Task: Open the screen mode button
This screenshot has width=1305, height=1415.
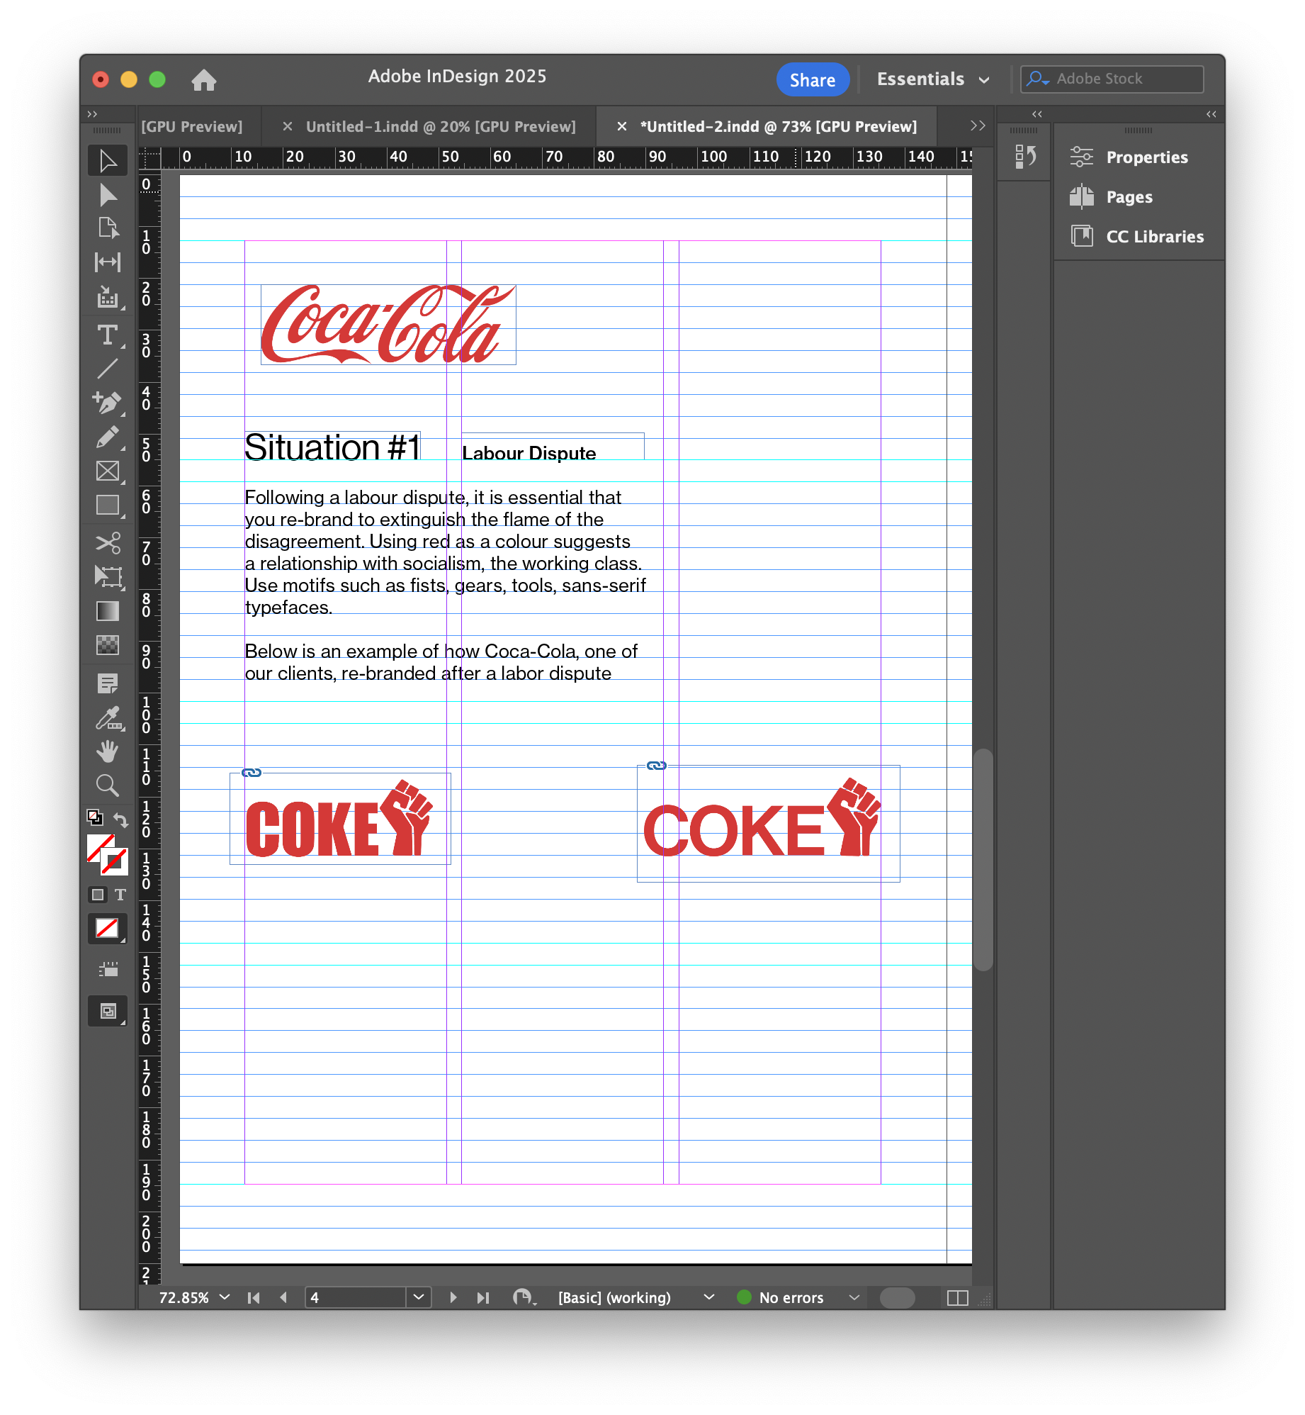Action: pos(108,1011)
